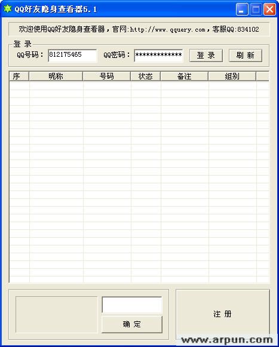Screen dimensions: 279x347
Task: Click the green star app icon in title bar
Action: coord(7,9)
